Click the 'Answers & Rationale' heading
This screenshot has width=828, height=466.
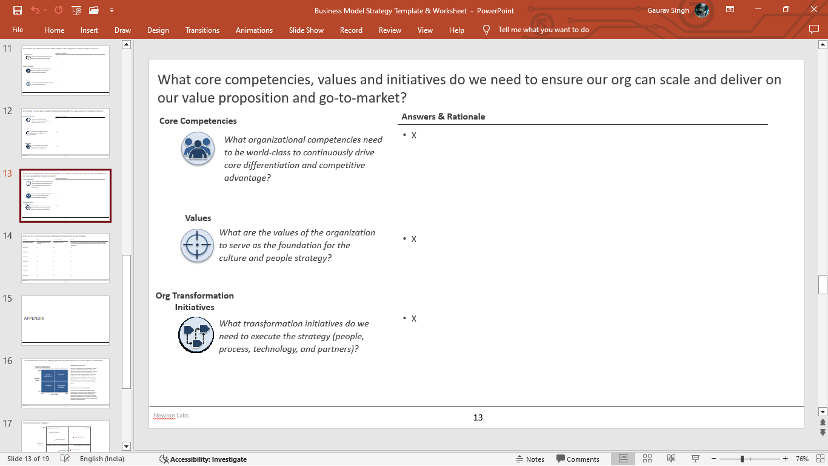point(443,116)
